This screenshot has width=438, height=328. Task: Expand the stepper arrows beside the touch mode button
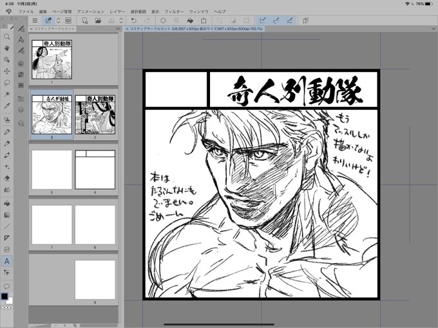tap(59, 21)
